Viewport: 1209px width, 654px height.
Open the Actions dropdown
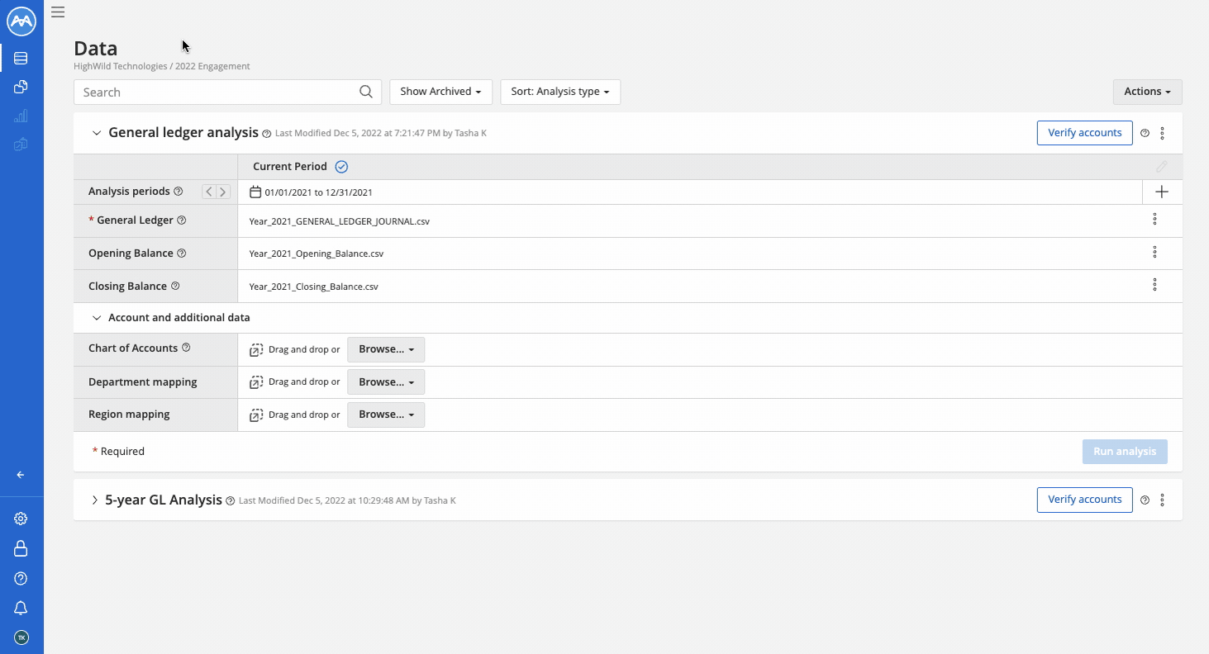tap(1147, 92)
